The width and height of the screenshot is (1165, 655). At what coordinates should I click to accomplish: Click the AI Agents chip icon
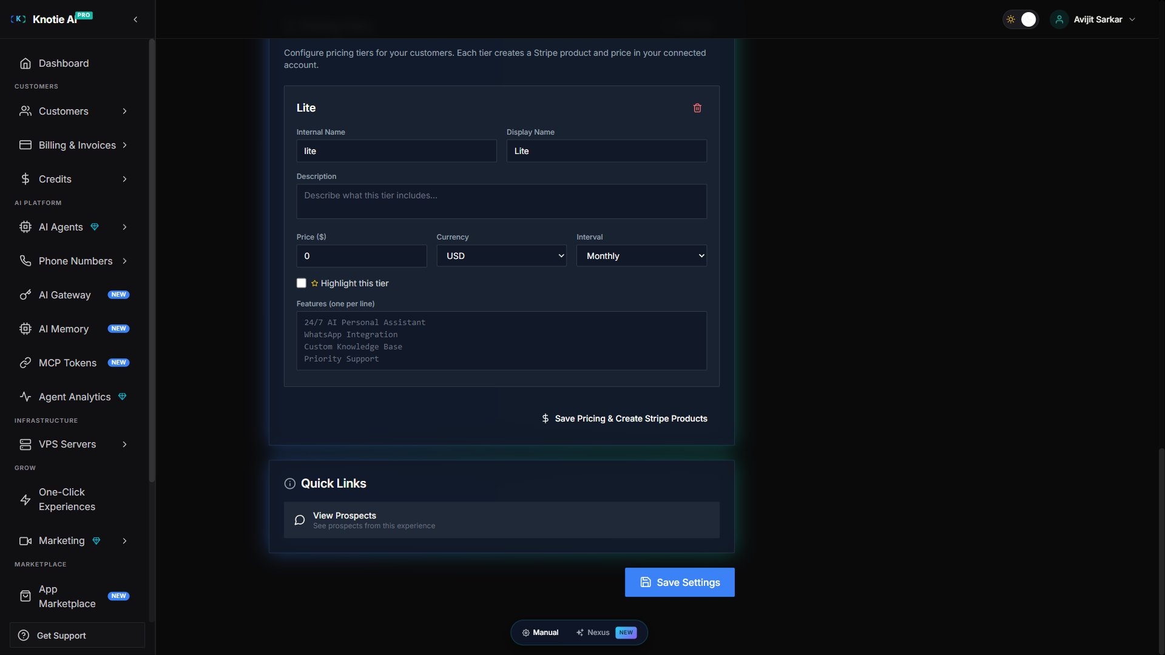(x=25, y=227)
